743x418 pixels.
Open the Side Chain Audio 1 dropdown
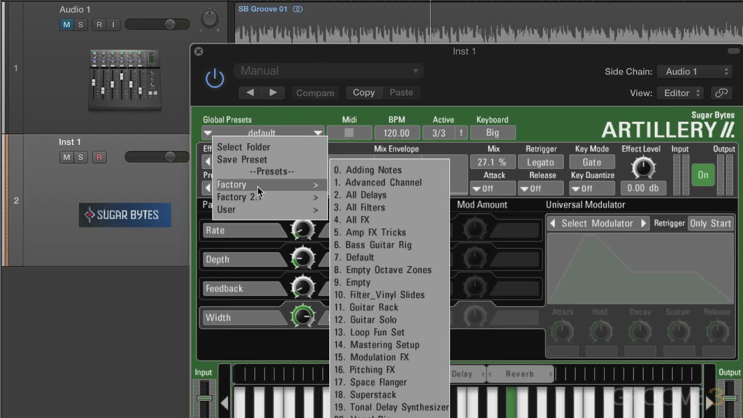pyautogui.click(x=695, y=72)
